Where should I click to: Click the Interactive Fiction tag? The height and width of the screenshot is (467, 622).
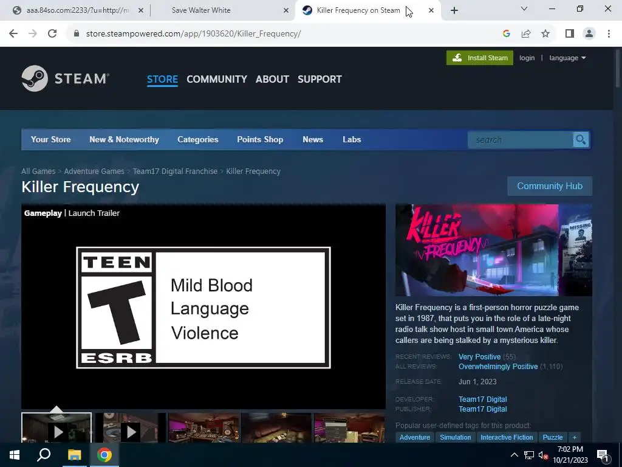(507, 437)
